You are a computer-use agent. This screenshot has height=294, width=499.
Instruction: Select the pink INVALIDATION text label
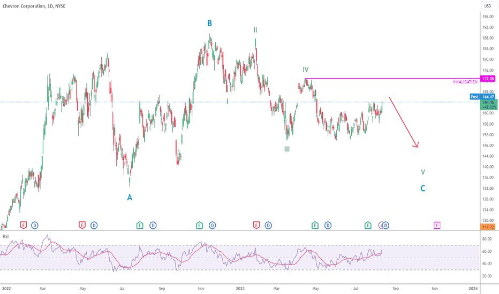click(465, 82)
